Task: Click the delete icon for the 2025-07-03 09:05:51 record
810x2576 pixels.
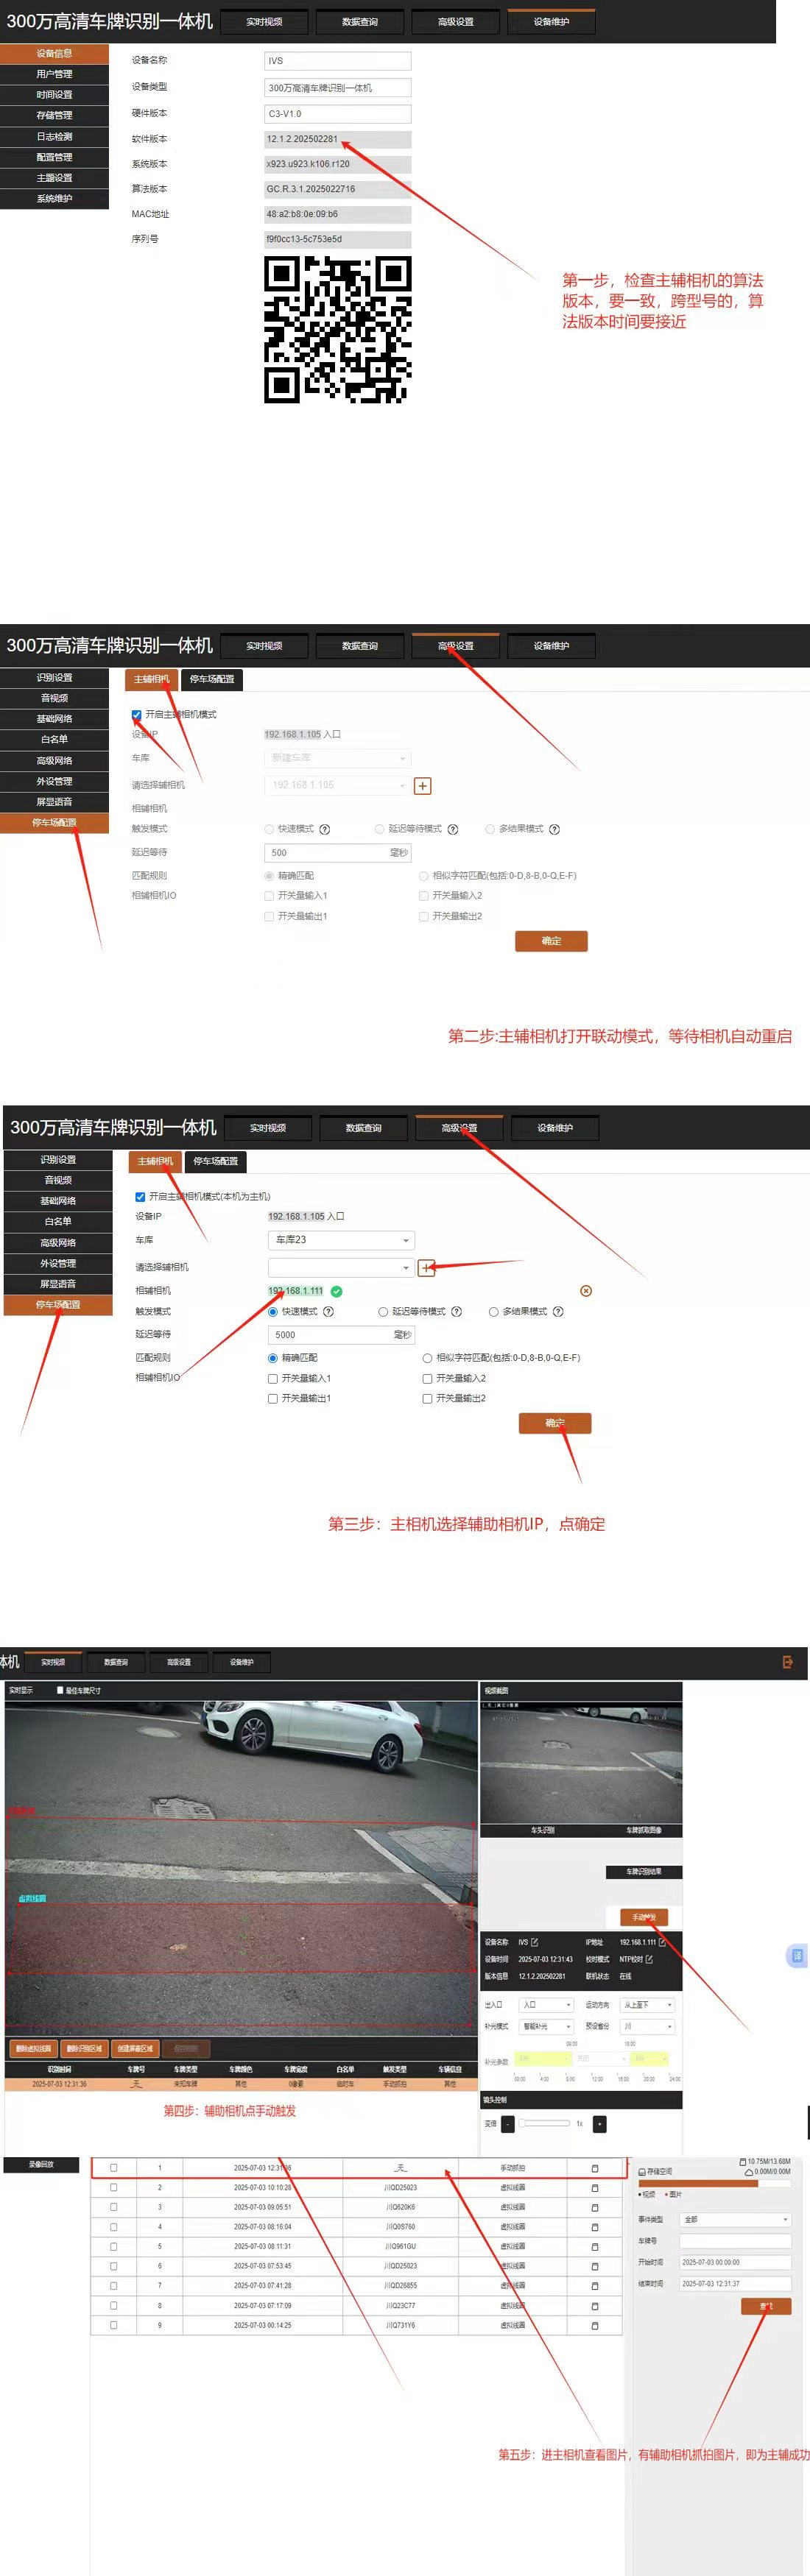Action: coord(595,2207)
